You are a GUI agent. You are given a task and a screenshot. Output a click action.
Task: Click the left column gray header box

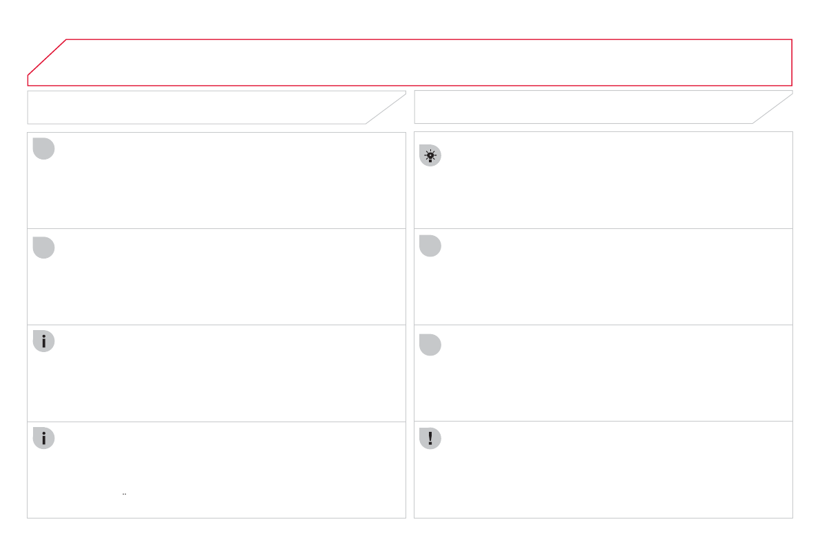coord(200,107)
